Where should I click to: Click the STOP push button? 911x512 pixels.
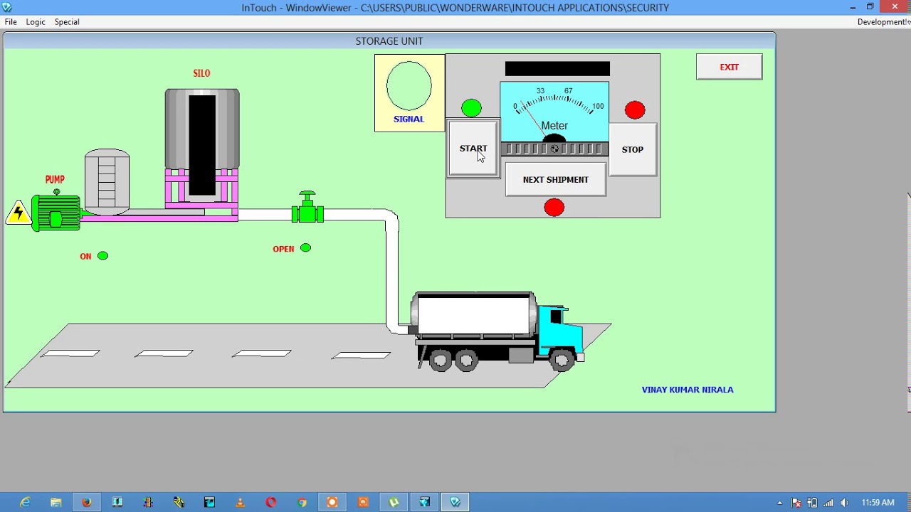coord(632,149)
